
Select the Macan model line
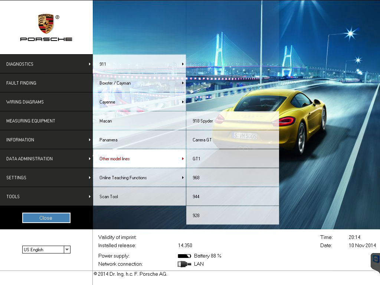[x=139, y=121]
